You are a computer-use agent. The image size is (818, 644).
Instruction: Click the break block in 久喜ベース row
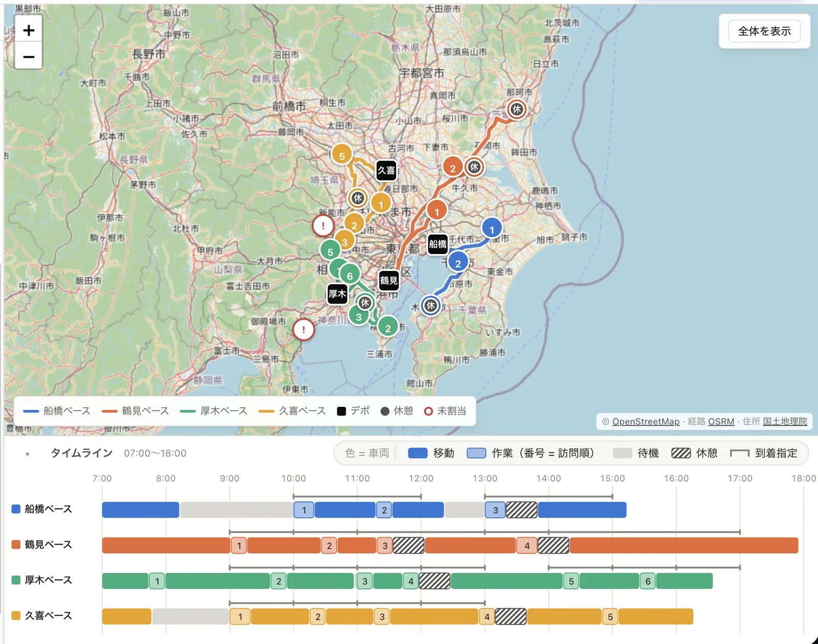511,617
